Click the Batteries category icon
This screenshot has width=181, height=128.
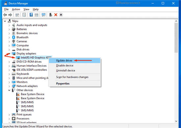[13, 29]
